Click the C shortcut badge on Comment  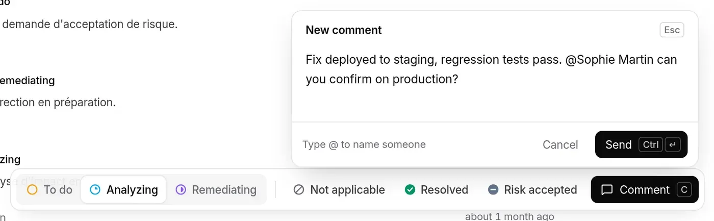pos(684,190)
